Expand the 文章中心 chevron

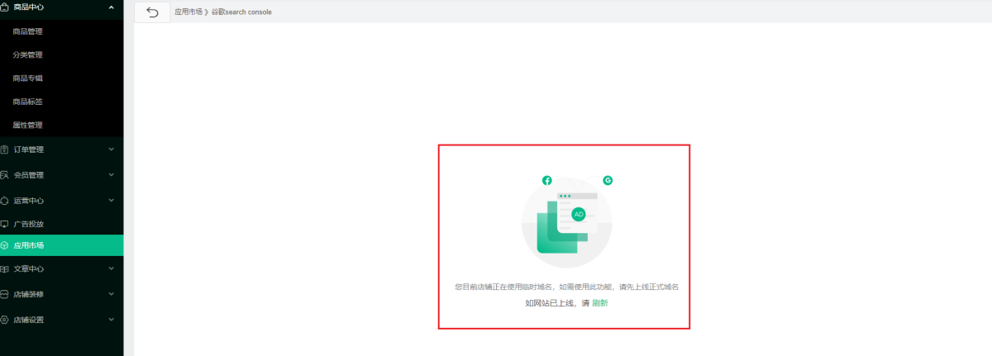point(112,268)
